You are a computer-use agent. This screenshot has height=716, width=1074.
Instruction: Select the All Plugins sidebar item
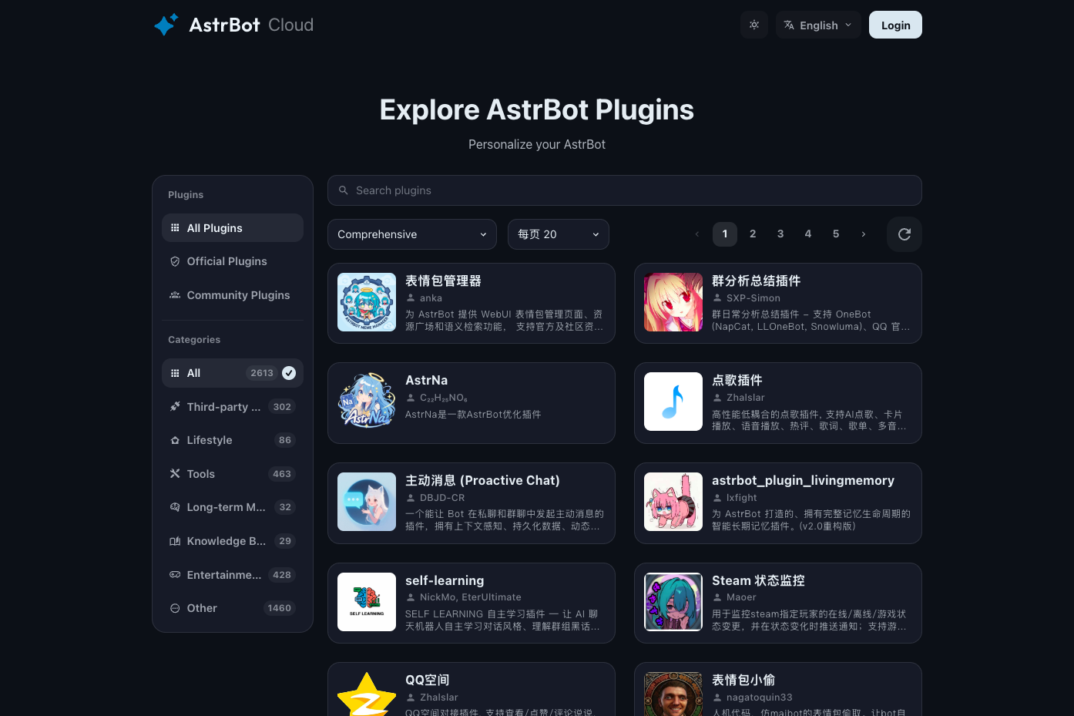(x=233, y=228)
